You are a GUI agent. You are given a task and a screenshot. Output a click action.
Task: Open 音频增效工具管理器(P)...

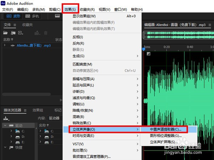(x=102, y=156)
